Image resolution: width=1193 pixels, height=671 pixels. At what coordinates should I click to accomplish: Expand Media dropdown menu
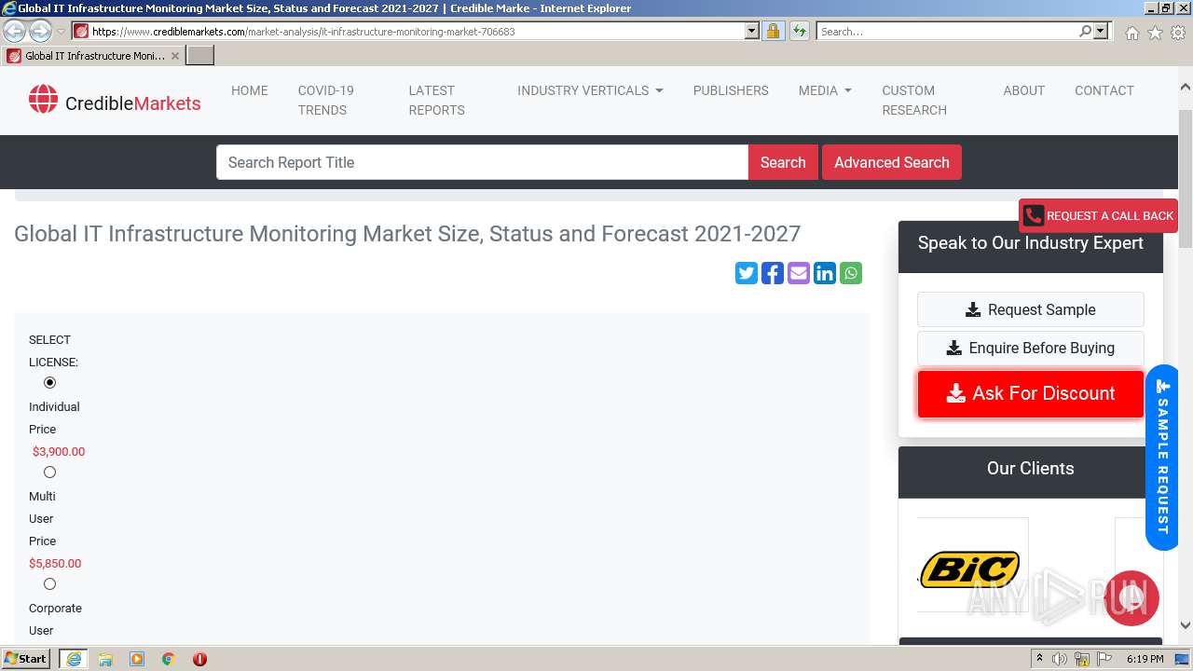pyautogui.click(x=825, y=90)
